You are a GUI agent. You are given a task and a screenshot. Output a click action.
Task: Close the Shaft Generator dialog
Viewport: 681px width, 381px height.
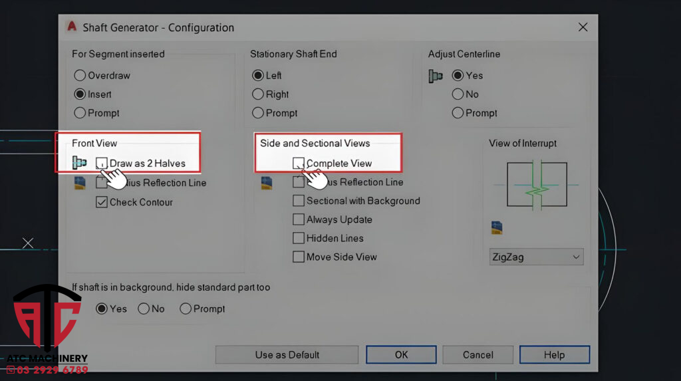(x=583, y=27)
